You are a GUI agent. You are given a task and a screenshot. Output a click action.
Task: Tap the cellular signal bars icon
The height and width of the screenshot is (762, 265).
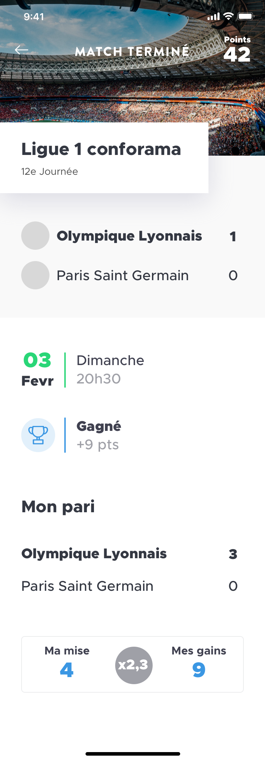[213, 16]
